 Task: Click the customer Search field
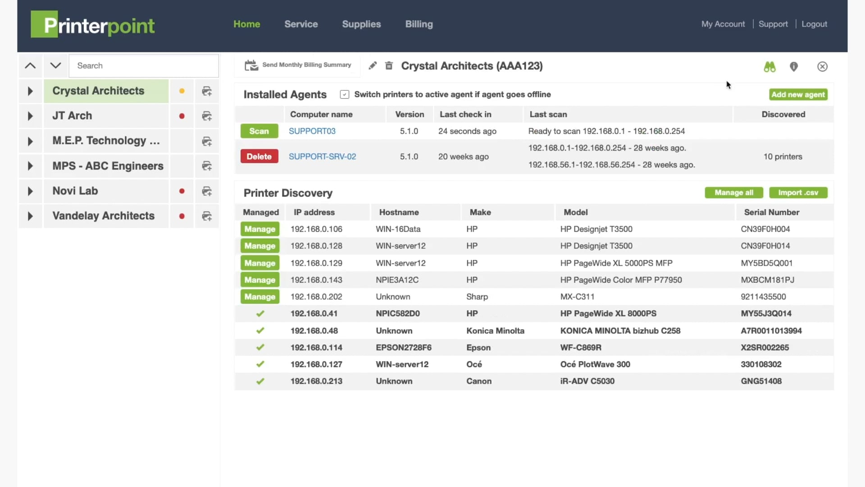(144, 66)
